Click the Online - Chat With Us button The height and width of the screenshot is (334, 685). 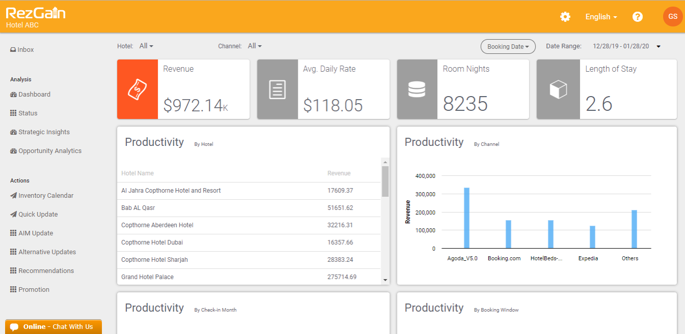point(54,327)
